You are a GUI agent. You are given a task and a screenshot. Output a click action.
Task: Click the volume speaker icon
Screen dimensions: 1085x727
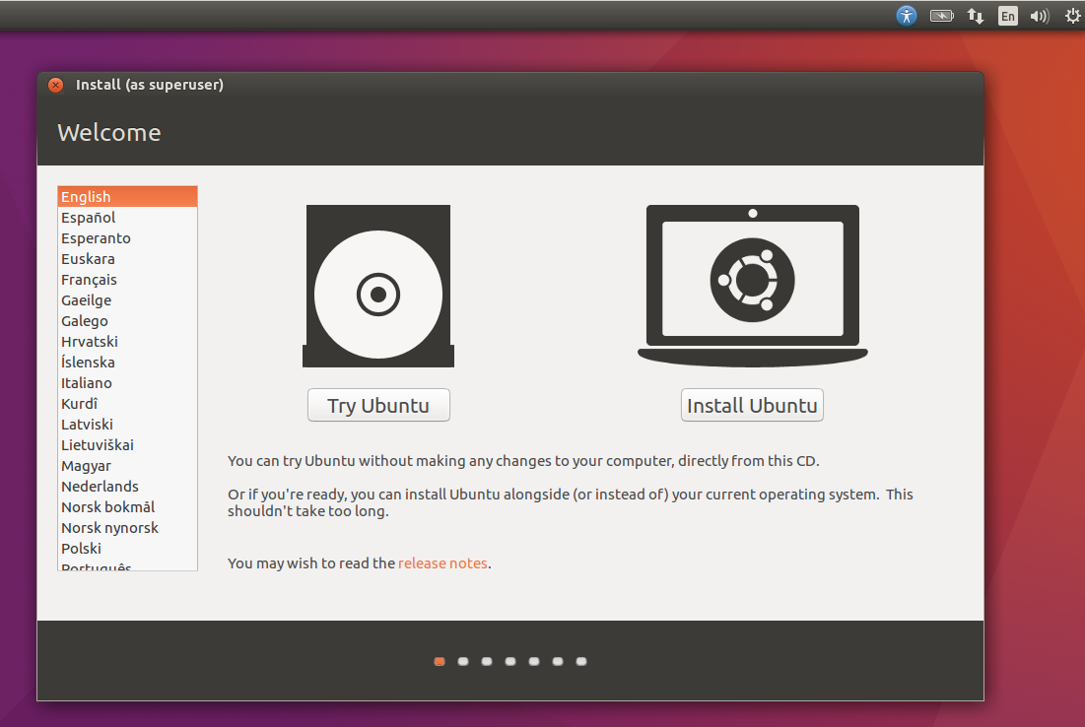click(1040, 15)
